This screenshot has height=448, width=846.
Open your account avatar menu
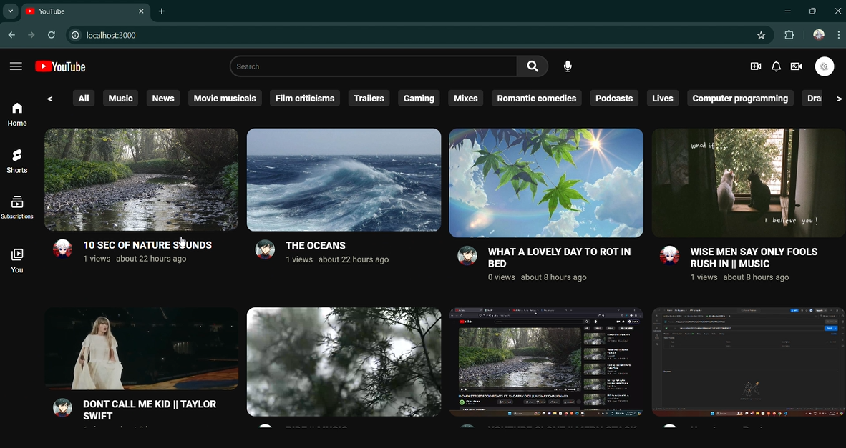(x=824, y=66)
